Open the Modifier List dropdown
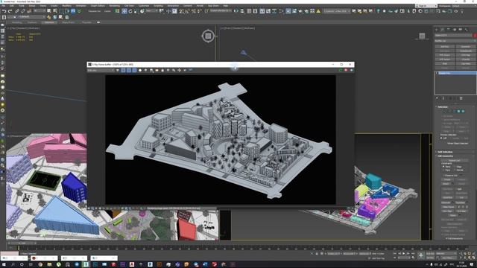The width and height of the screenshot is (477, 268). pos(455,41)
